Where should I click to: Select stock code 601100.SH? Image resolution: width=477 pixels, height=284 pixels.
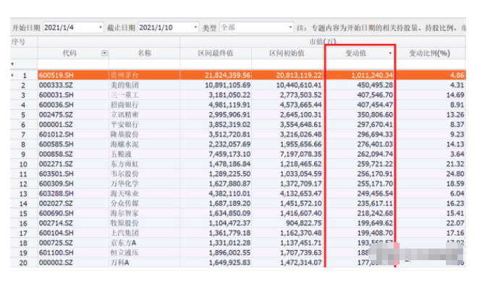point(56,253)
